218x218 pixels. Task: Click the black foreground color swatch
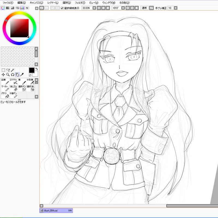coord(32,70)
